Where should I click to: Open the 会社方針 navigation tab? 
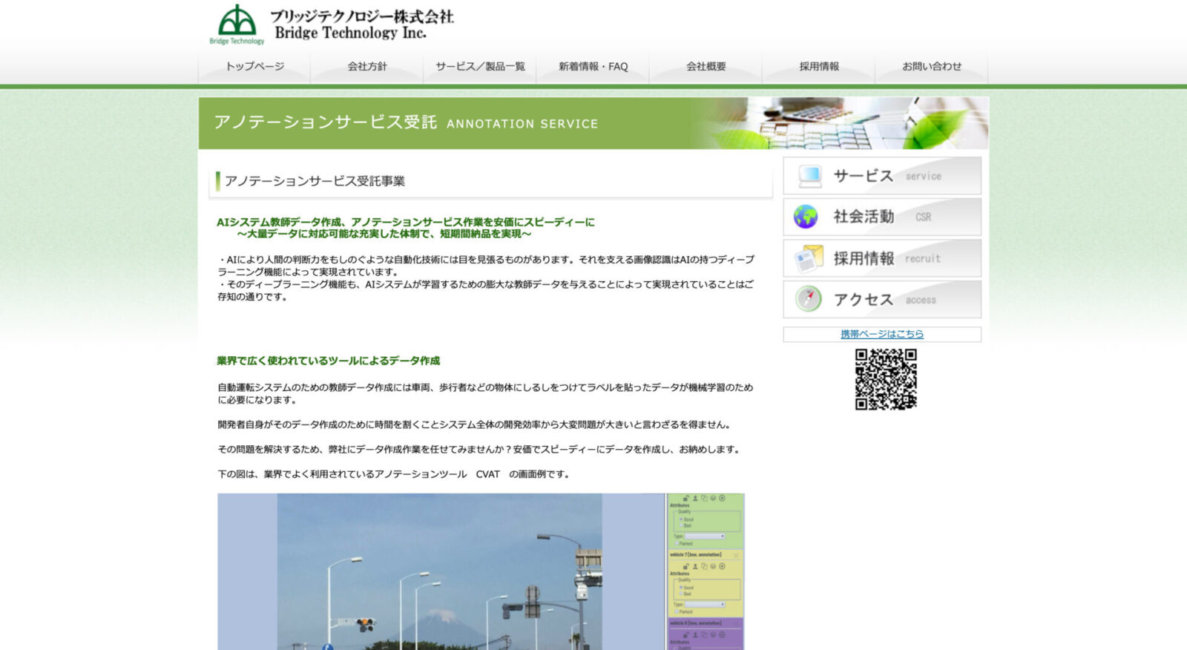pos(367,67)
